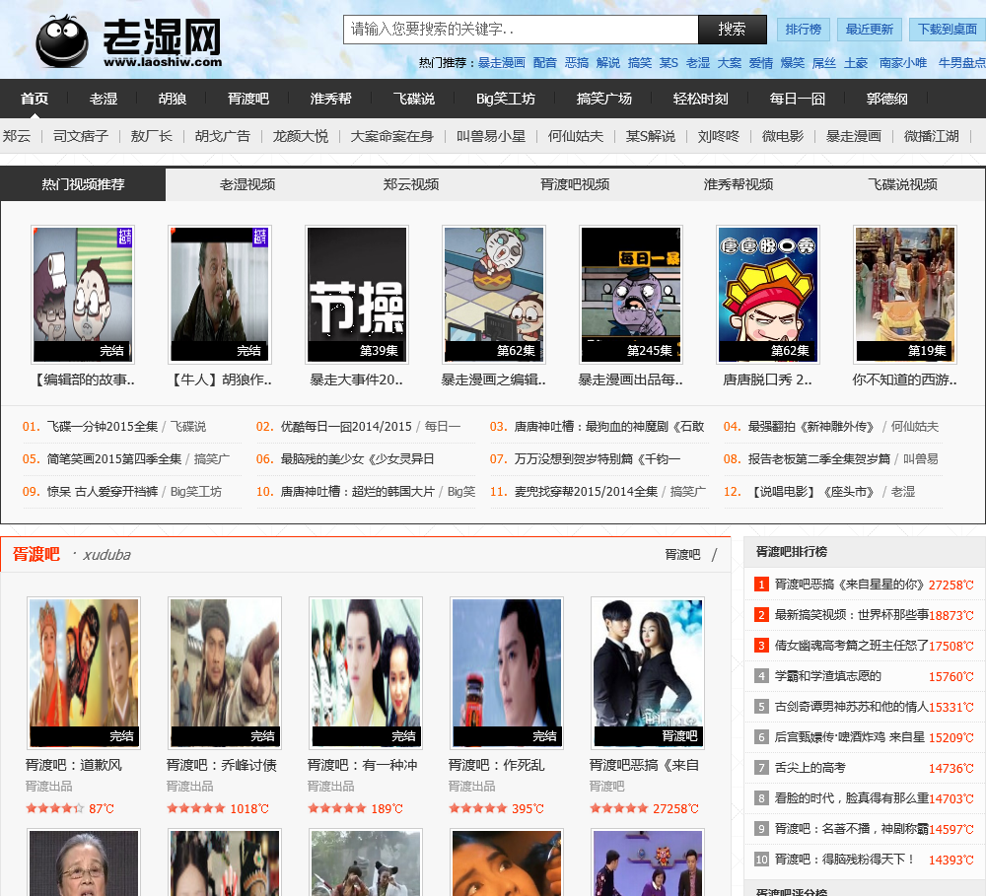Open rank 7 舌尖上的高考

pyautogui.click(x=810, y=768)
